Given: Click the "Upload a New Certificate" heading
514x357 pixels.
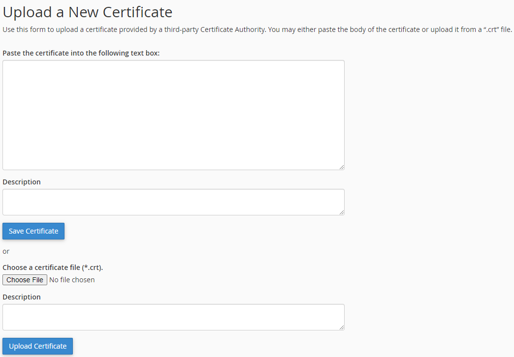Looking at the screenshot, I should (88, 12).
